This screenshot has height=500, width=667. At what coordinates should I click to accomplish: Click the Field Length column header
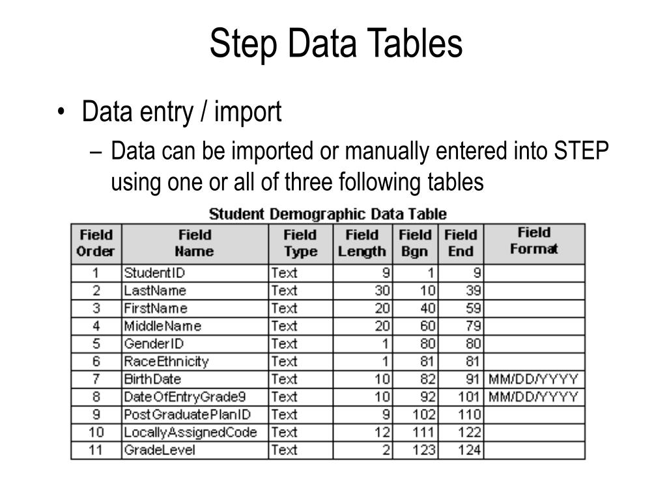pos(362,243)
